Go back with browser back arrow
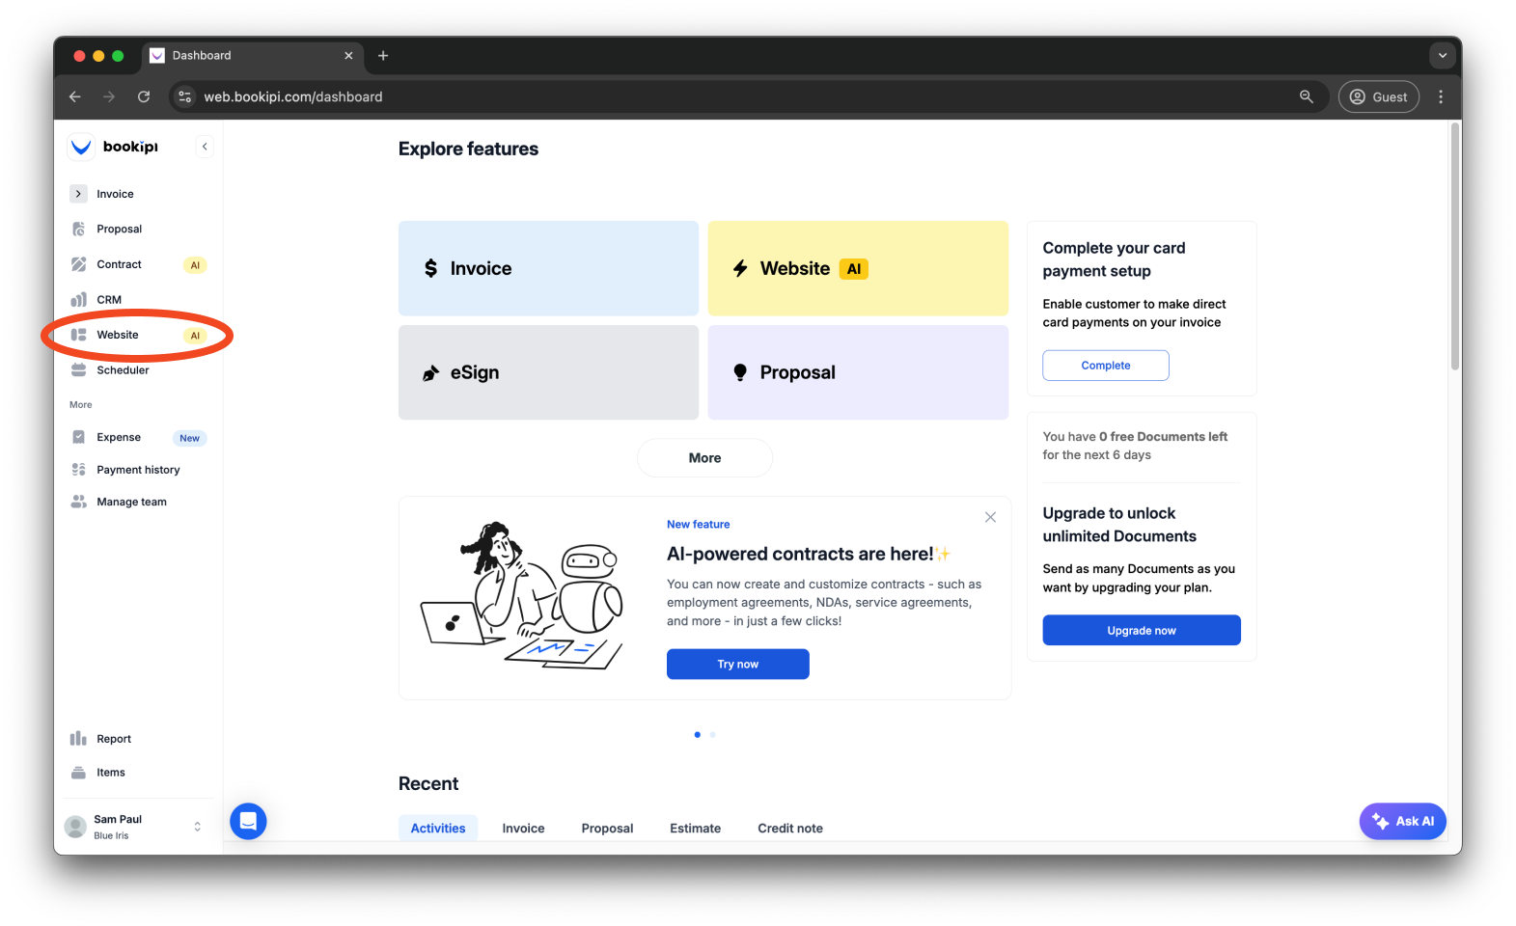 coord(75,96)
